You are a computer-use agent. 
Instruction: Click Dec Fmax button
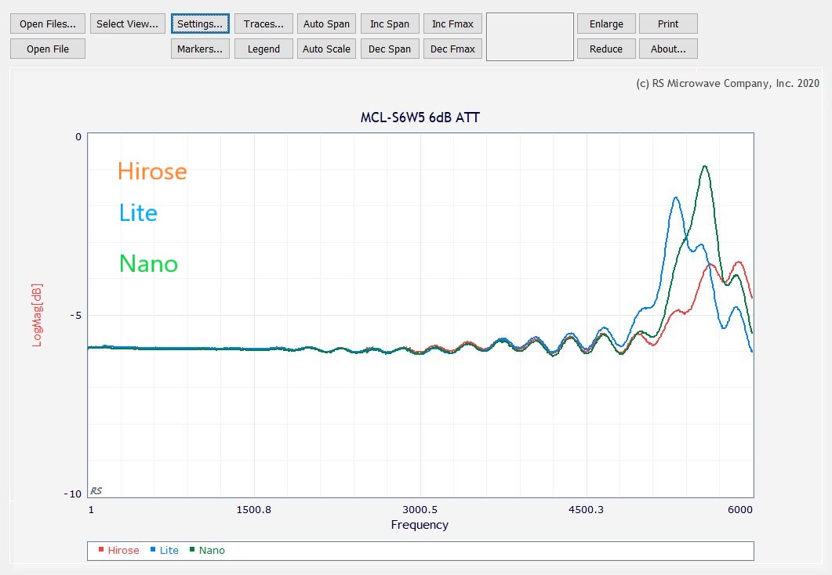click(x=452, y=49)
